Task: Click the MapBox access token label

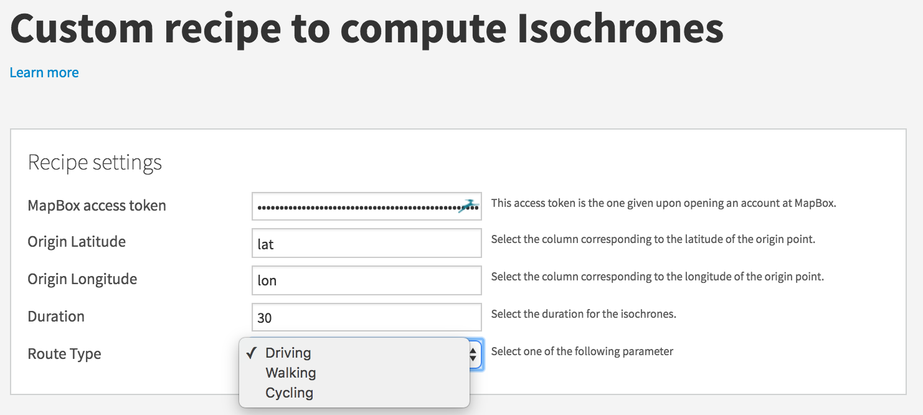Action: 97,205
